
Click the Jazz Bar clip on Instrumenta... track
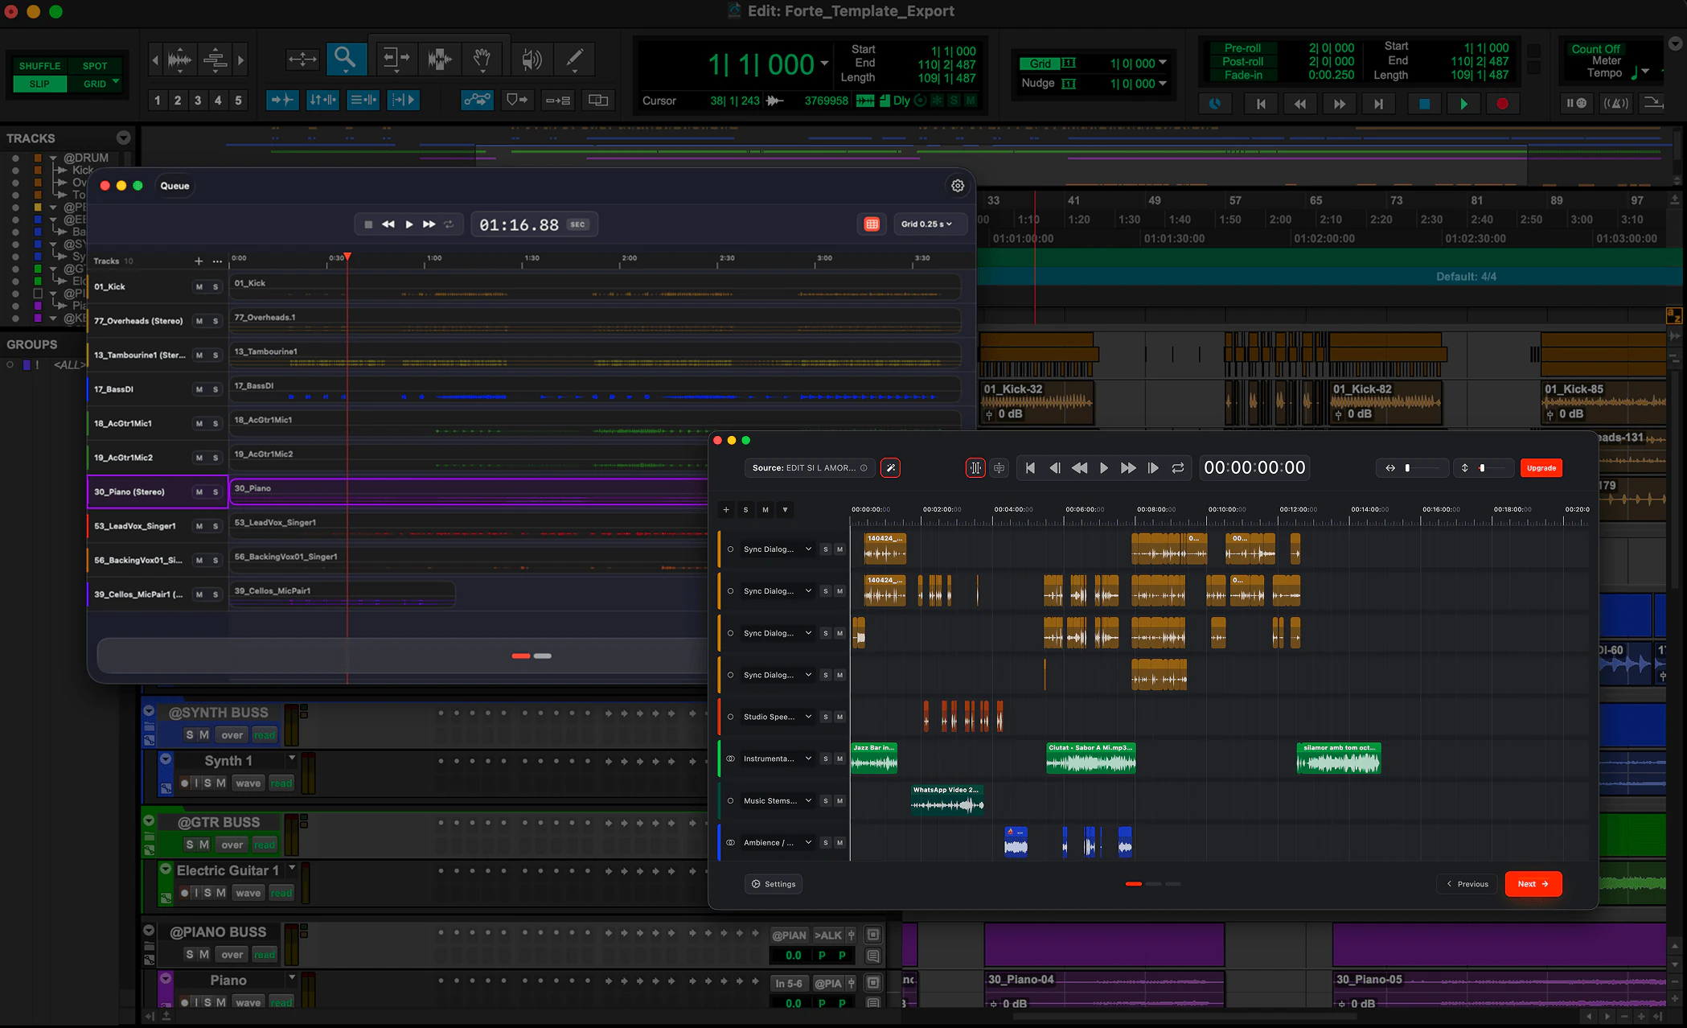(x=874, y=759)
